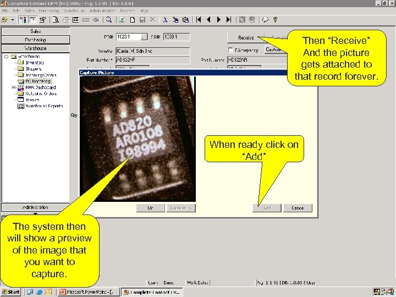Click the properties icon left of print preview
The height and width of the screenshot is (297, 396).
43,20
